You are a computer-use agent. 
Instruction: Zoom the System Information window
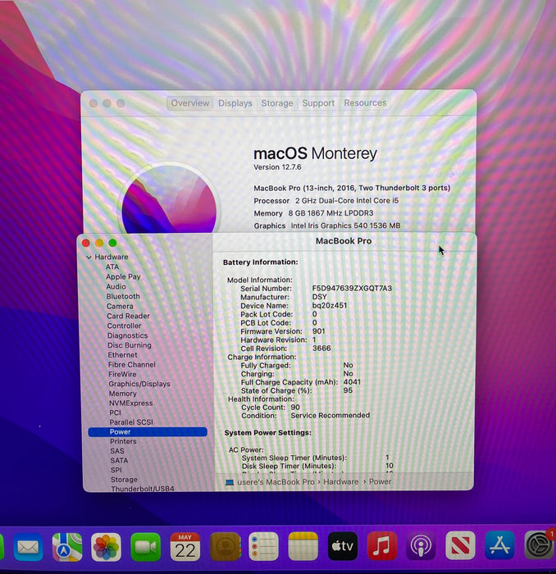(x=112, y=243)
